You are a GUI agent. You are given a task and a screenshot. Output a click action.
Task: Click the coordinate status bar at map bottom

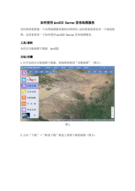tap(82, 120)
